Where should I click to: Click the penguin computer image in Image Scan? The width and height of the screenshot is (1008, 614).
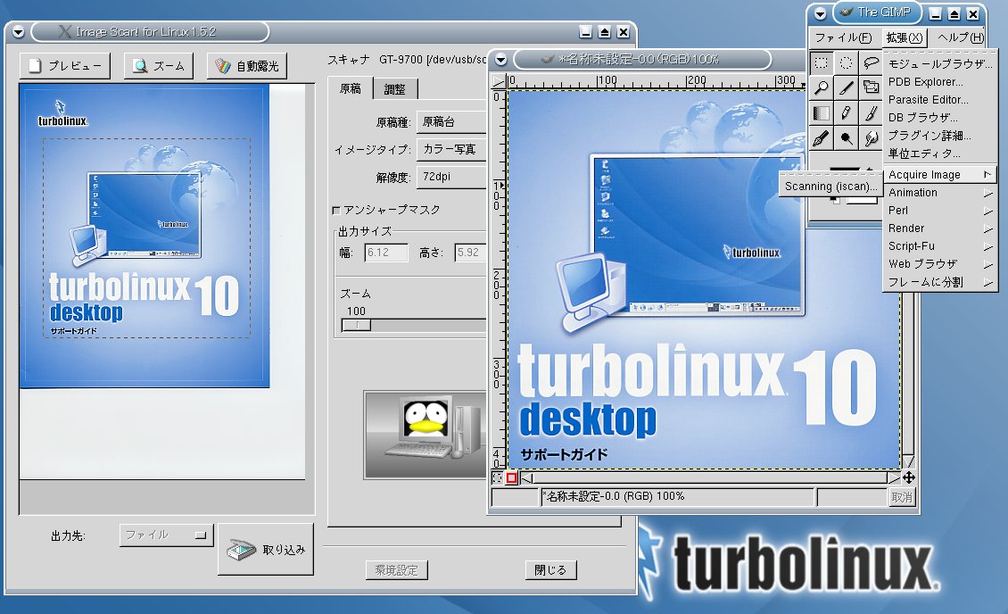coord(425,435)
